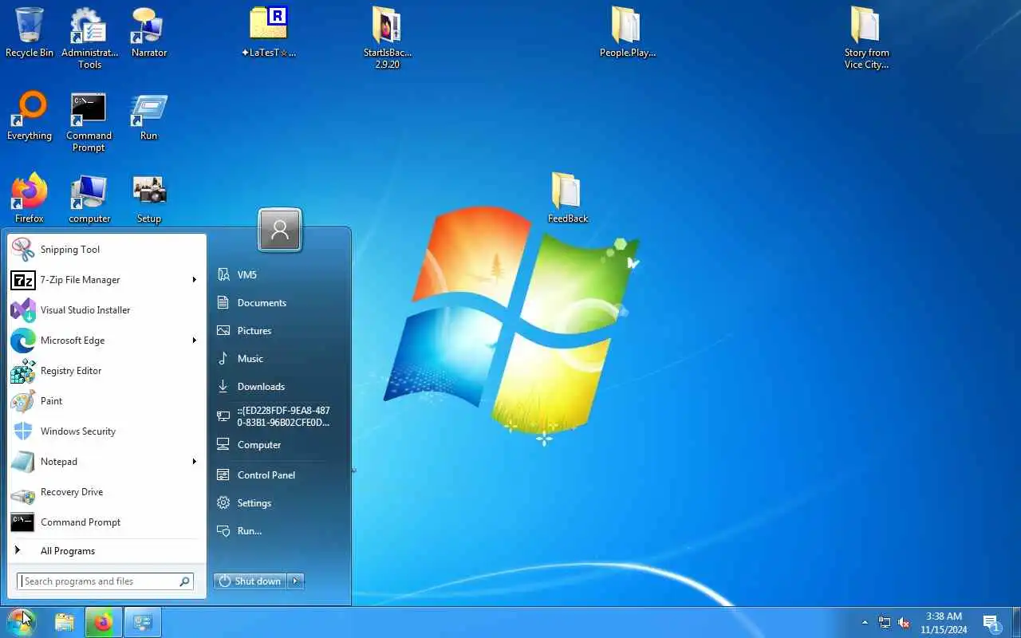
Task: Open Windows Security
Action: (x=107, y=431)
